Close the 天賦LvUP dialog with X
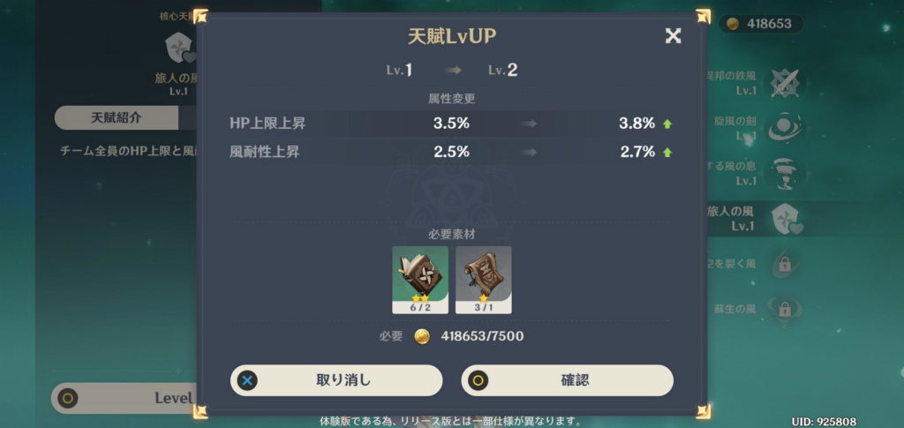The image size is (904, 428). (673, 35)
